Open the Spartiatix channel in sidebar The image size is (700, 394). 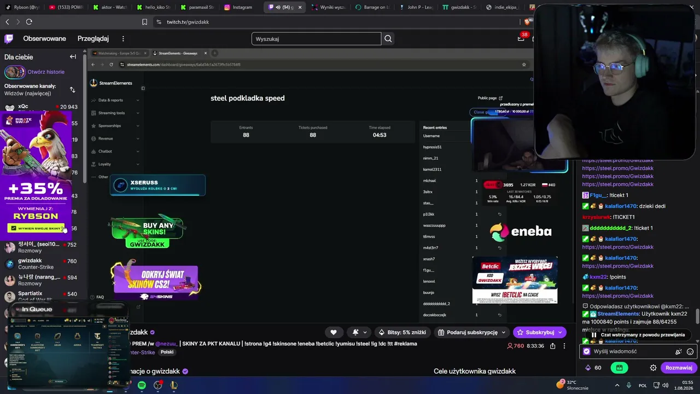pyautogui.click(x=42, y=297)
